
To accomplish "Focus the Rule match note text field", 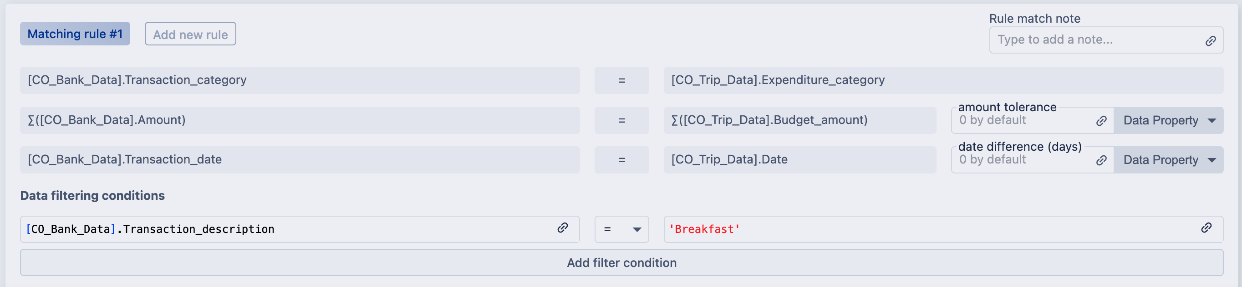I will click(1094, 40).
